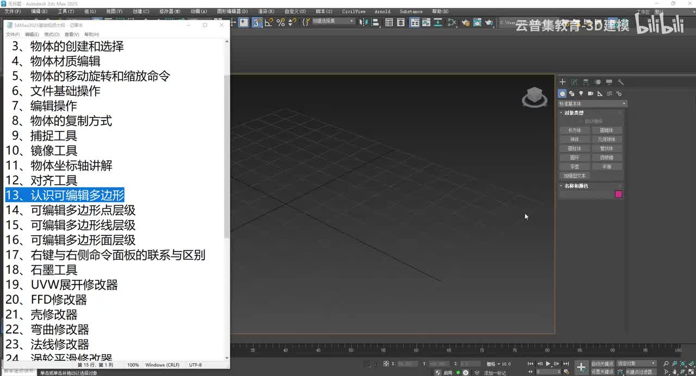Open the Substance menu
Image resolution: width=696 pixels, height=376 pixels.
click(x=411, y=11)
